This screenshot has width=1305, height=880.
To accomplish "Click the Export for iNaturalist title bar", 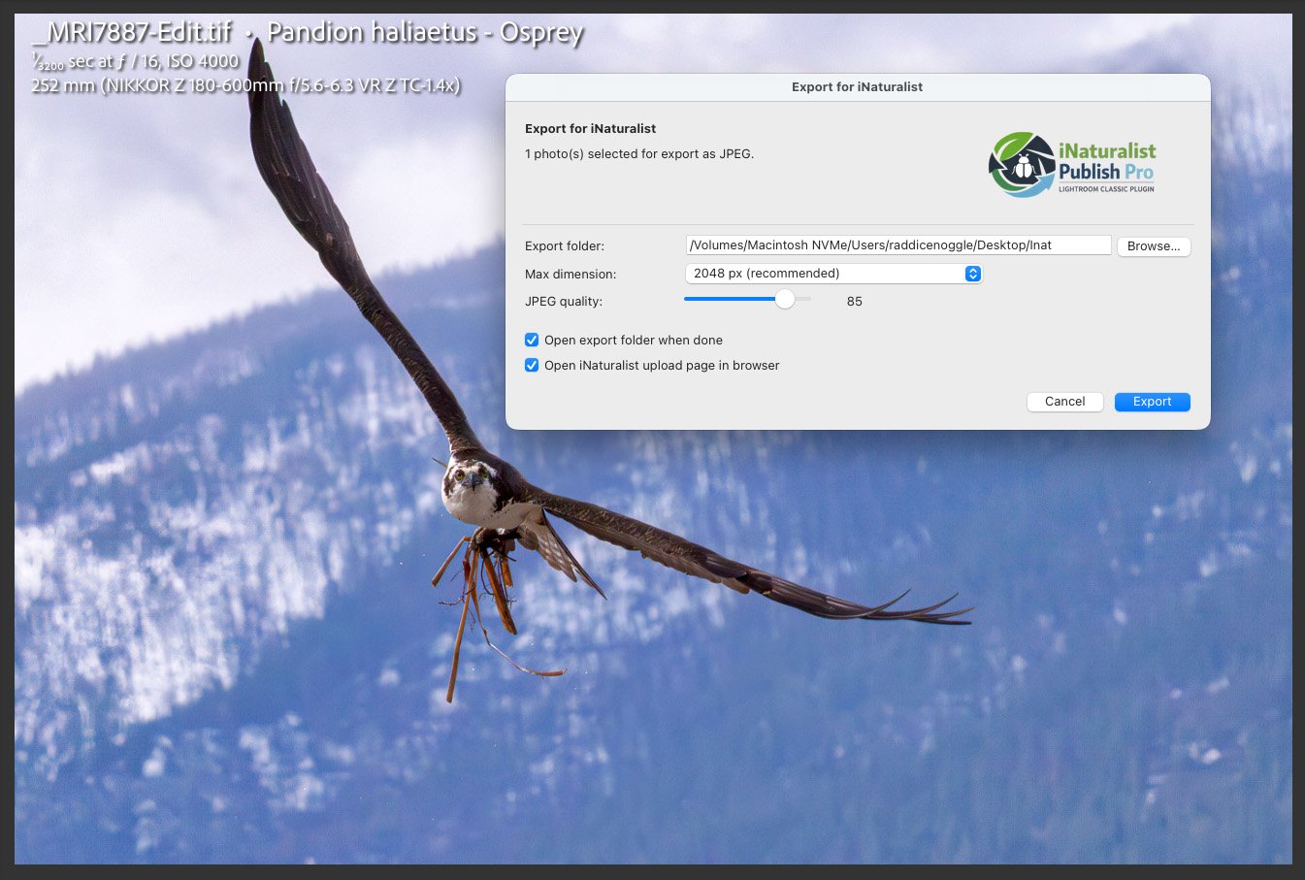I will tap(858, 87).
